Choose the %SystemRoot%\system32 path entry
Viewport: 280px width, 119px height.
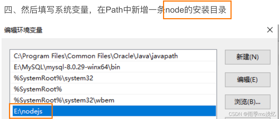[x=53, y=78]
